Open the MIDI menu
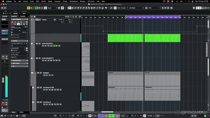Screen dimensions: 210x118 (x=37, y=1)
